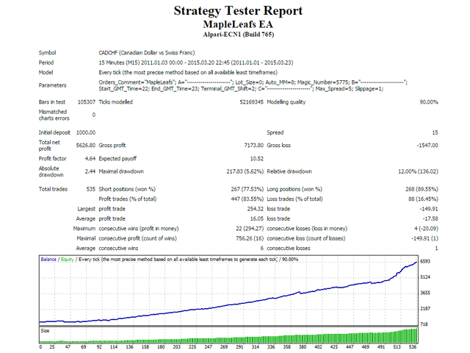Click Relative drawdown value 12.00% (136.02)
The height and width of the screenshot is (353, 470).
(418, 171)
